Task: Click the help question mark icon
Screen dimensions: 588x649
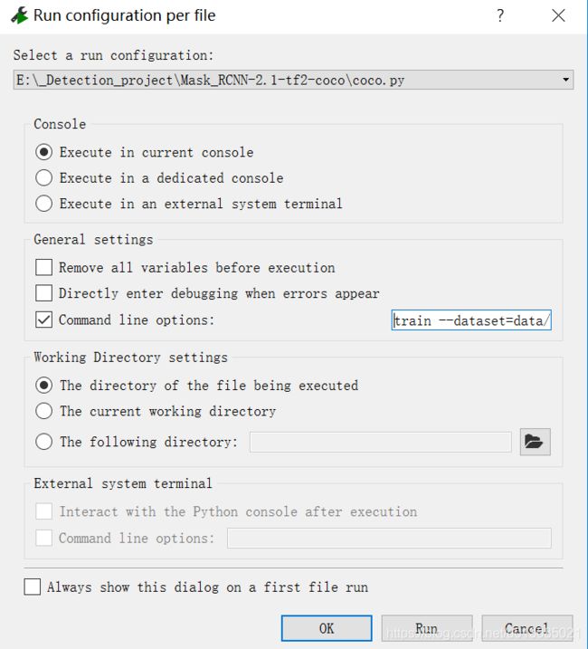Action: click(x=500, y=15)
